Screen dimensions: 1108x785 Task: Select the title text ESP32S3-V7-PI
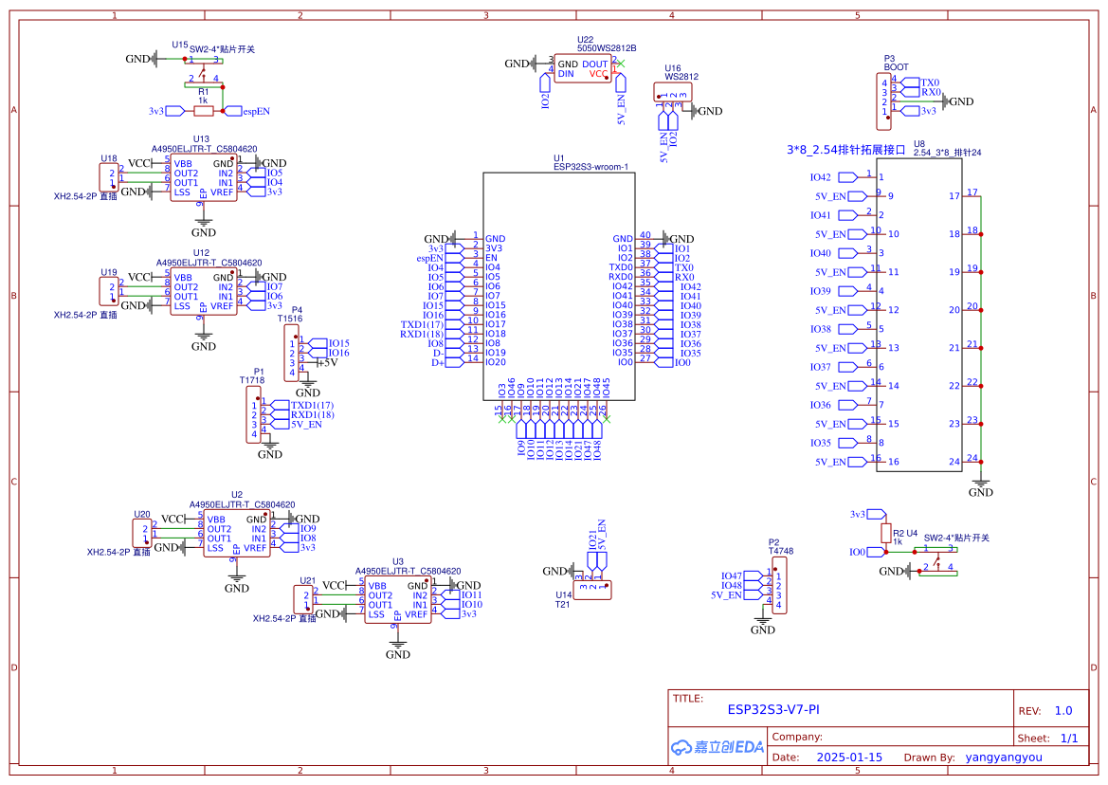click(x=773, y=709)
